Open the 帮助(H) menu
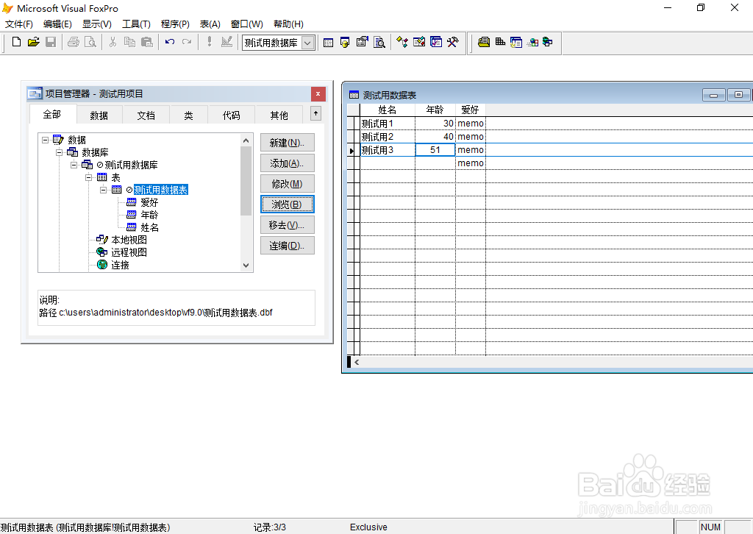The image size is (753, 534). pos(288,24)
